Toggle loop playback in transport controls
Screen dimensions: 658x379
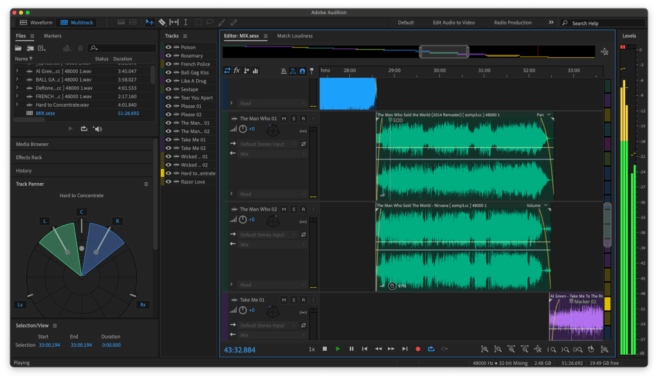431,349
